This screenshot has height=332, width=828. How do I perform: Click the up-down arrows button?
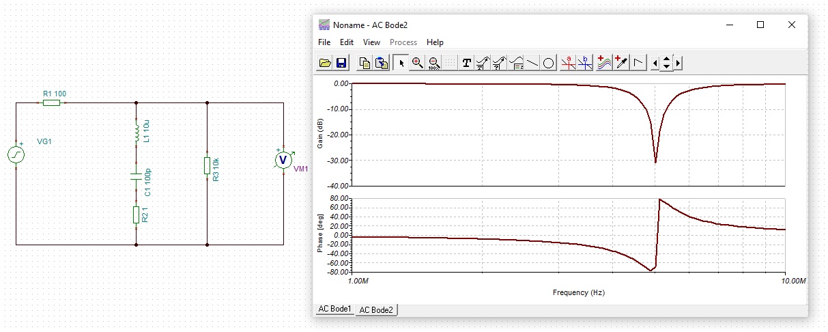click(x=667, y=64)
